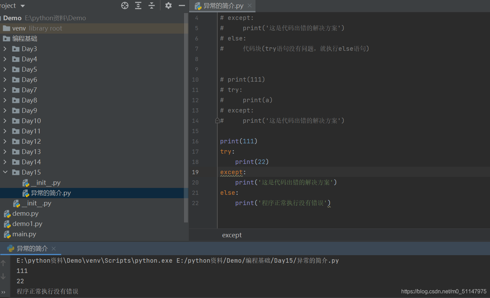Select the Day12 folder icon
Image resolution: width=490 pixels, height=298 pixels.
(16, 141)
